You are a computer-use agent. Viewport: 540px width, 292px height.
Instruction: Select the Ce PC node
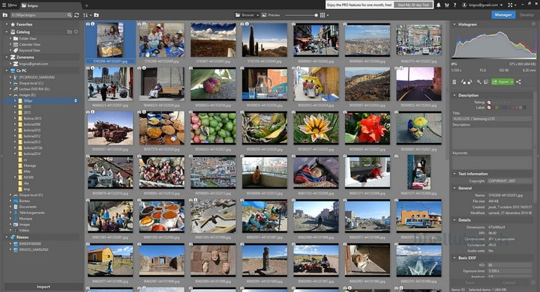pos(21,70)
